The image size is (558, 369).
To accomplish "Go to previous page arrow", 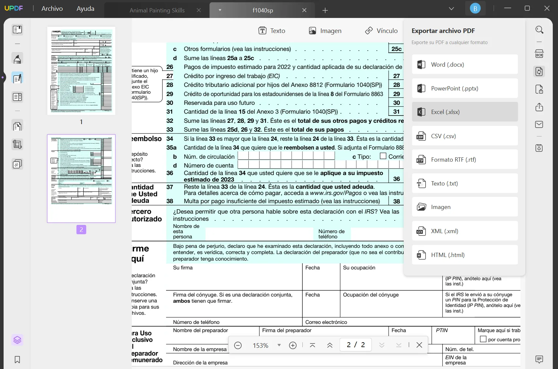I will pyautogui.click(x=330, y=345).
